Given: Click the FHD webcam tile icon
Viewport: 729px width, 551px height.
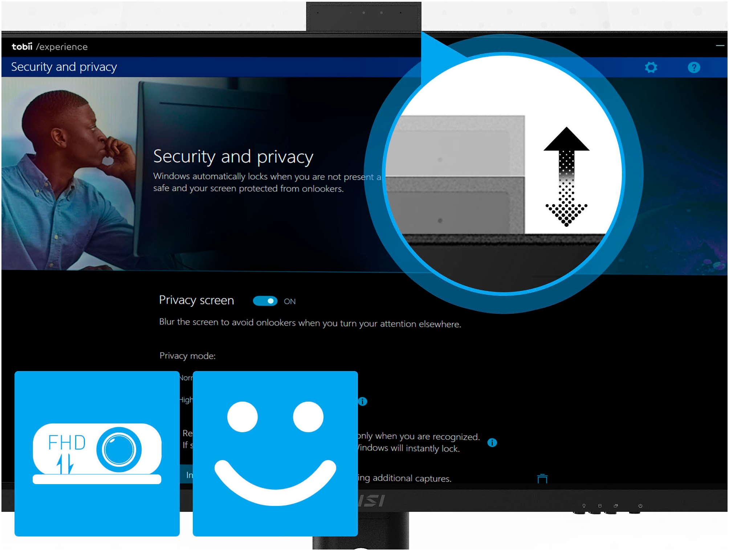Looking at the screenshot, I should point(97,453).
